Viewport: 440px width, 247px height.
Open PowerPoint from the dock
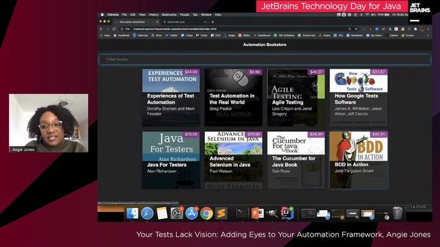tap(257, 213)
